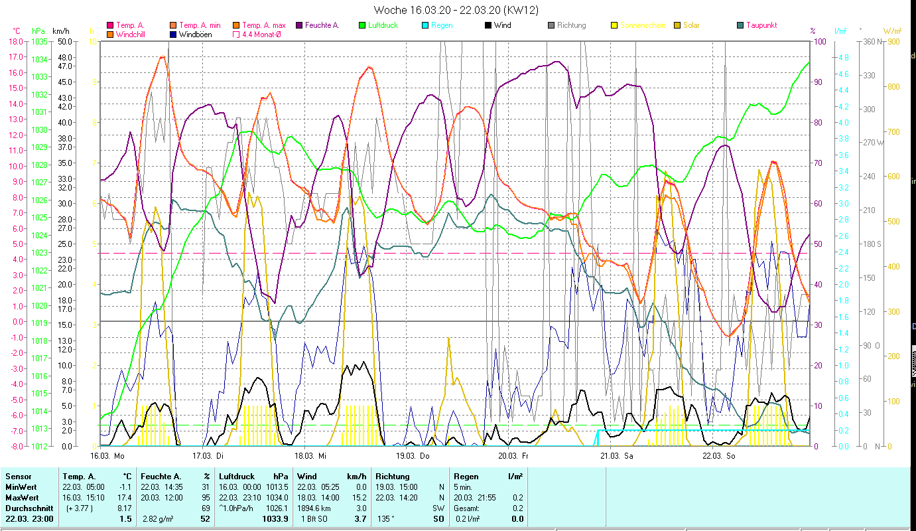Click the 'Luftdruck' legend label
The image size is (916, 531).
[x=385, y=26]
